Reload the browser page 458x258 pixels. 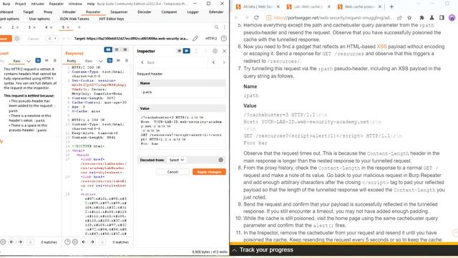point(256,17)
